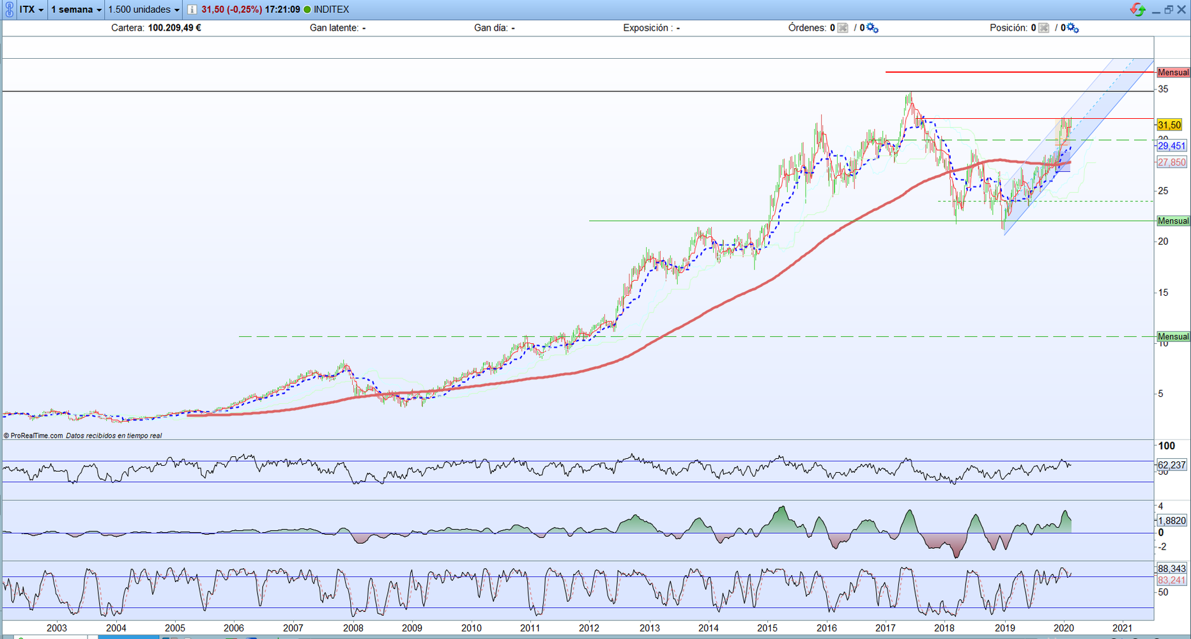Restore the INDITEX chart window

pyautogui.click(x=1169, y=10)
